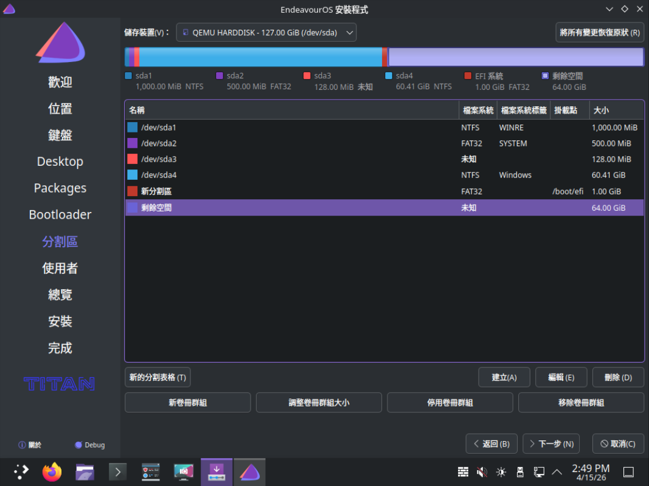Open the brightness tray icon
Image resolution: width=649 pixels, height=486 pixels.
[501, 472]
